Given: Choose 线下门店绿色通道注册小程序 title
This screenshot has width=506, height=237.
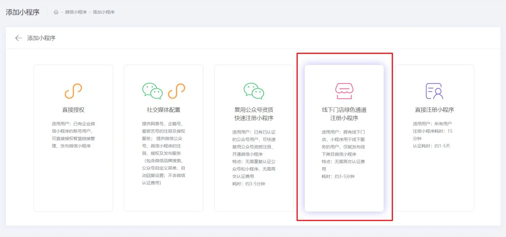Looking at the screenshot, I should tap(344, 114).
